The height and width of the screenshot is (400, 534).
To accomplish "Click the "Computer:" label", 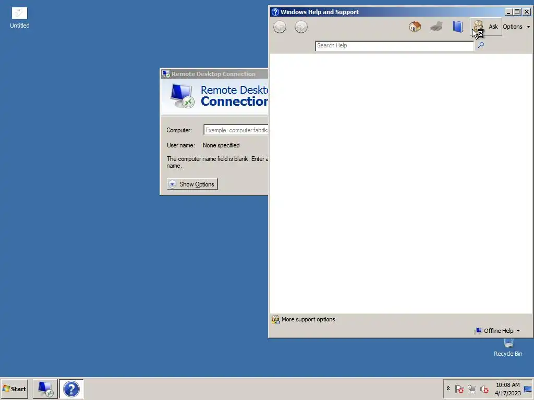I will 179,130.
